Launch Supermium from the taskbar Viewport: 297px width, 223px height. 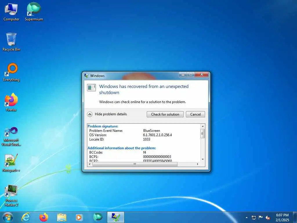[97, 217]
